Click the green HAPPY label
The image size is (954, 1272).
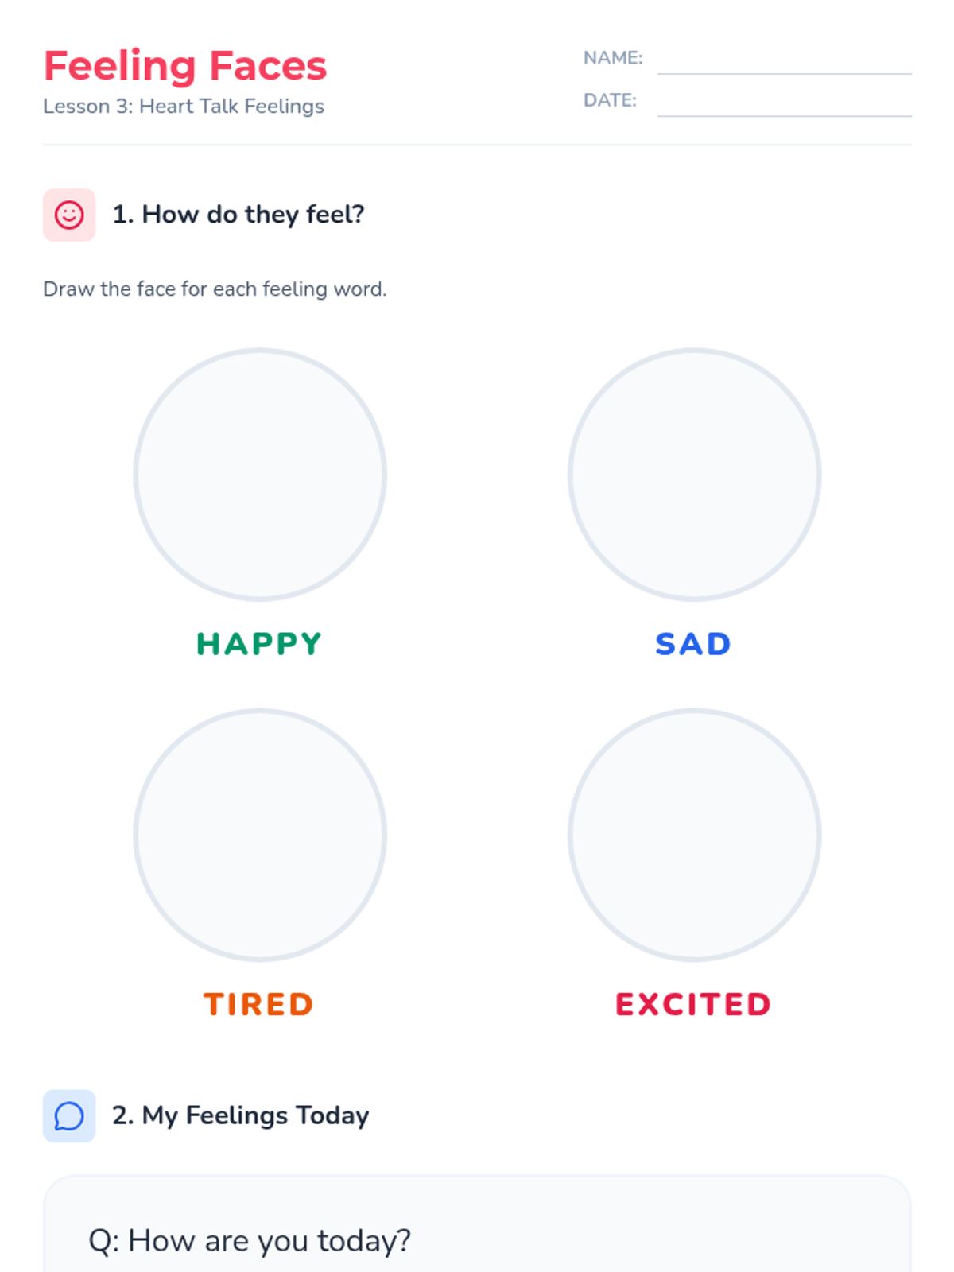click(259, 644)
